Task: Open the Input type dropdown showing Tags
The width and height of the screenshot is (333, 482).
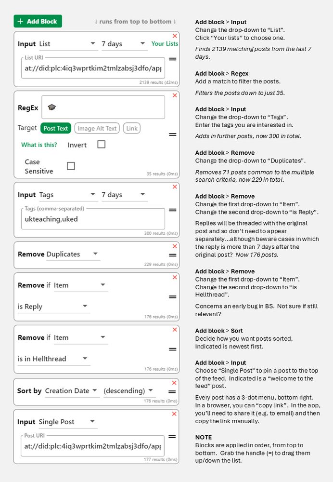Action: click(x=67, y=195)
